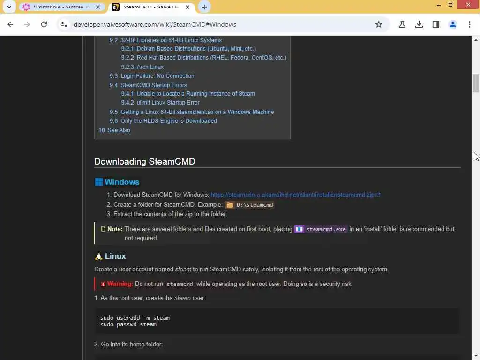Click the browser Forward arrow
This screenshot has height=360, width=480.
coord(27,24)
